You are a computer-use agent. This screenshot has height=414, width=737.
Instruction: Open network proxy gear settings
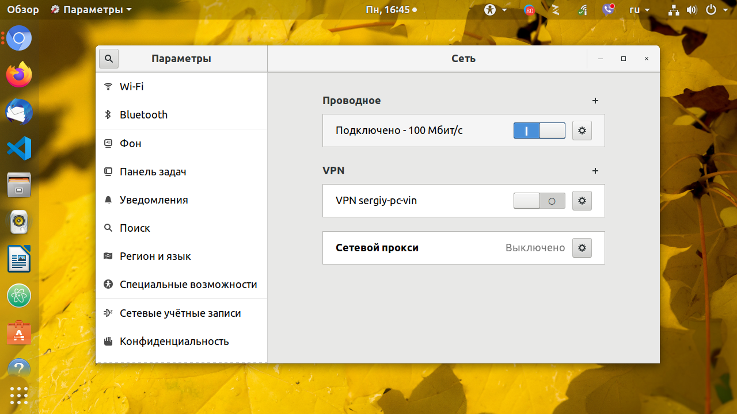point(582,248)
